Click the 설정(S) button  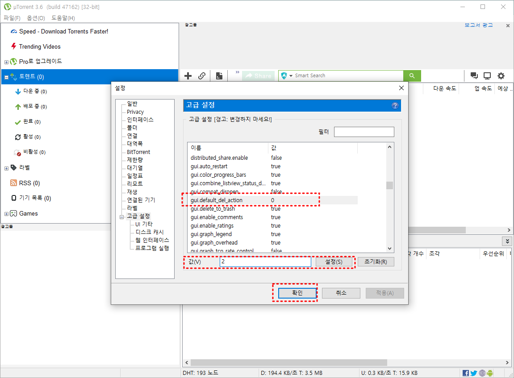[334, 262]
